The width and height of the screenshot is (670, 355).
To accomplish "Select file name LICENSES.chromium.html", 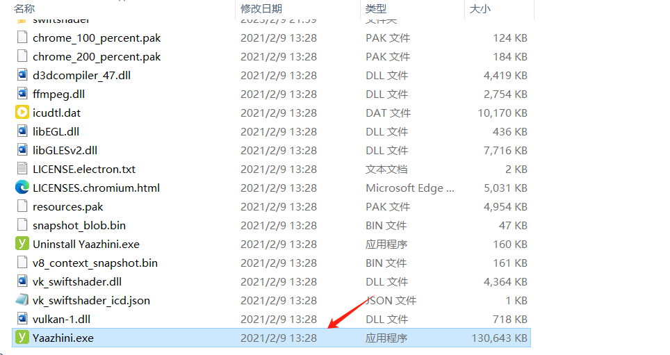I will point(96,188).
